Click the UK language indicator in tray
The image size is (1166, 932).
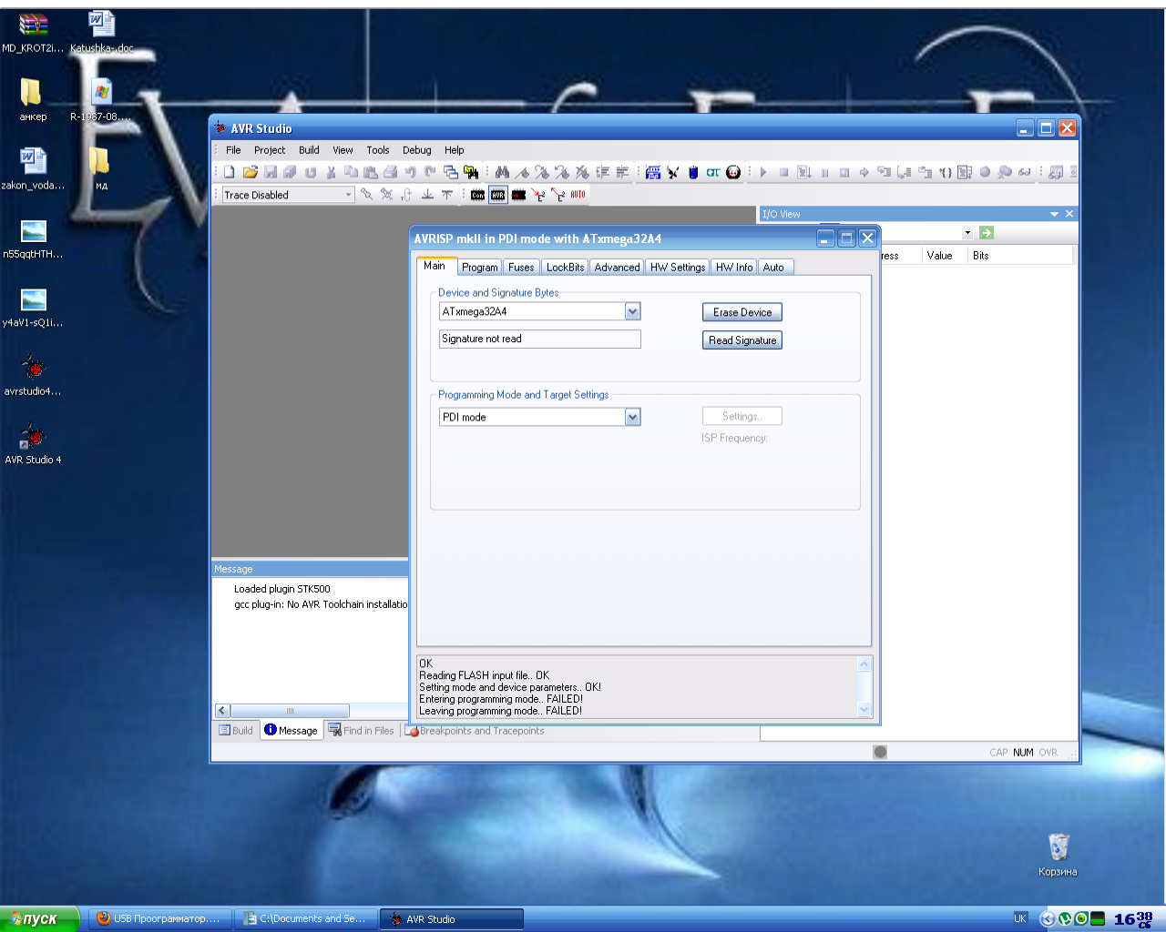[x=1020, y=918]
